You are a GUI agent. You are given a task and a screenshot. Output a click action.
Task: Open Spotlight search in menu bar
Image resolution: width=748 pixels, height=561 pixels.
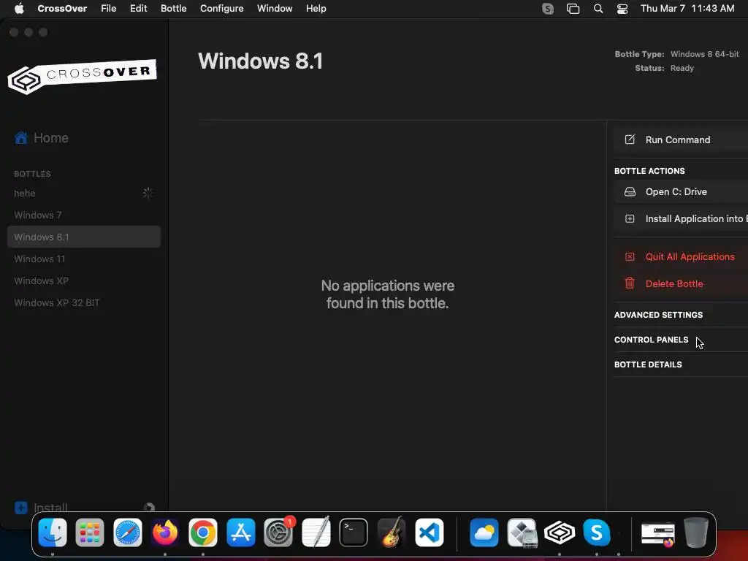598,9
